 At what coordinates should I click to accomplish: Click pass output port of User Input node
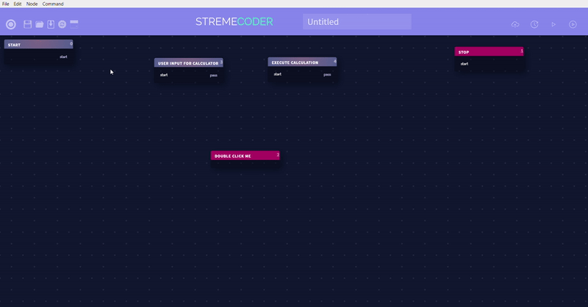click(213, 76)
